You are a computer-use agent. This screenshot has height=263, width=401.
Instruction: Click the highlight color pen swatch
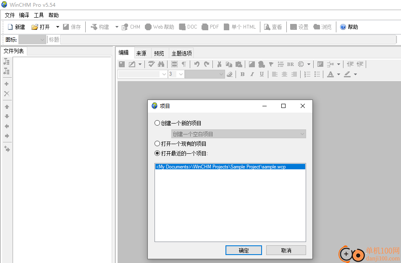pos(347,74)
